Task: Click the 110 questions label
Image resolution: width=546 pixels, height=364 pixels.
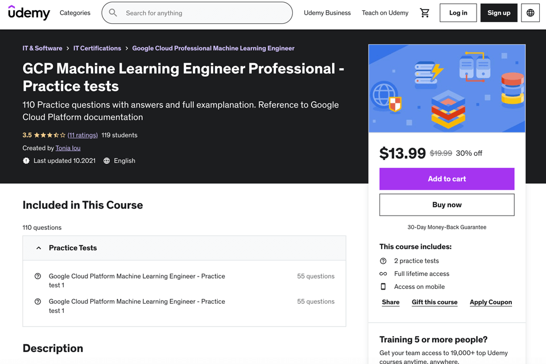Action: pyautogui.click(x=42, y=227)
